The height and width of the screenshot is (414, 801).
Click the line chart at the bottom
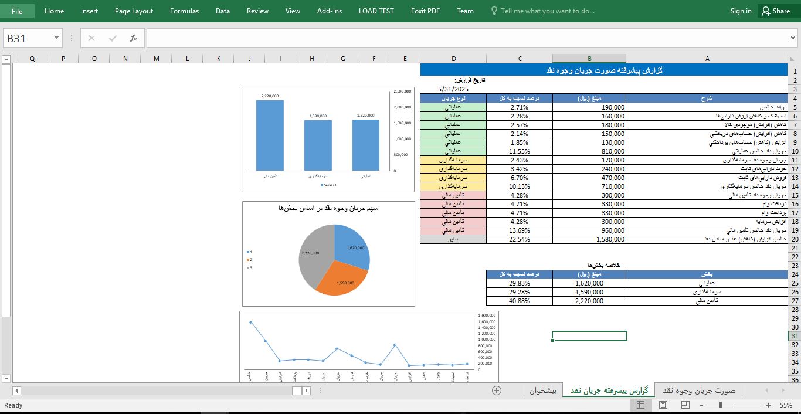click(369, 347)
